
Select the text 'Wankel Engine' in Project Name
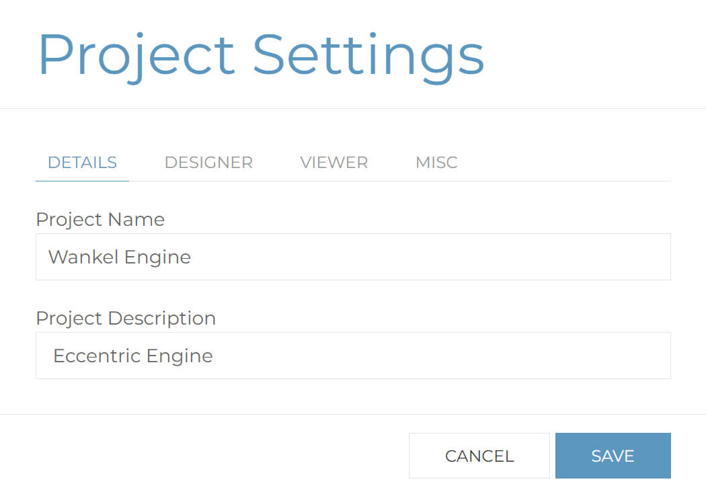point(119,257)
